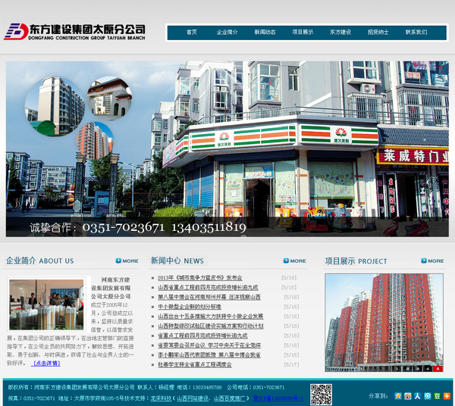Expand MORE for 新闻中心 News section
The width and height of the screenshot is (455, 406).
click(x=296, y=261)
